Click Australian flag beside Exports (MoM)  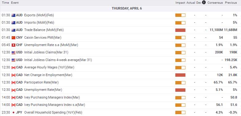point(13,15)
